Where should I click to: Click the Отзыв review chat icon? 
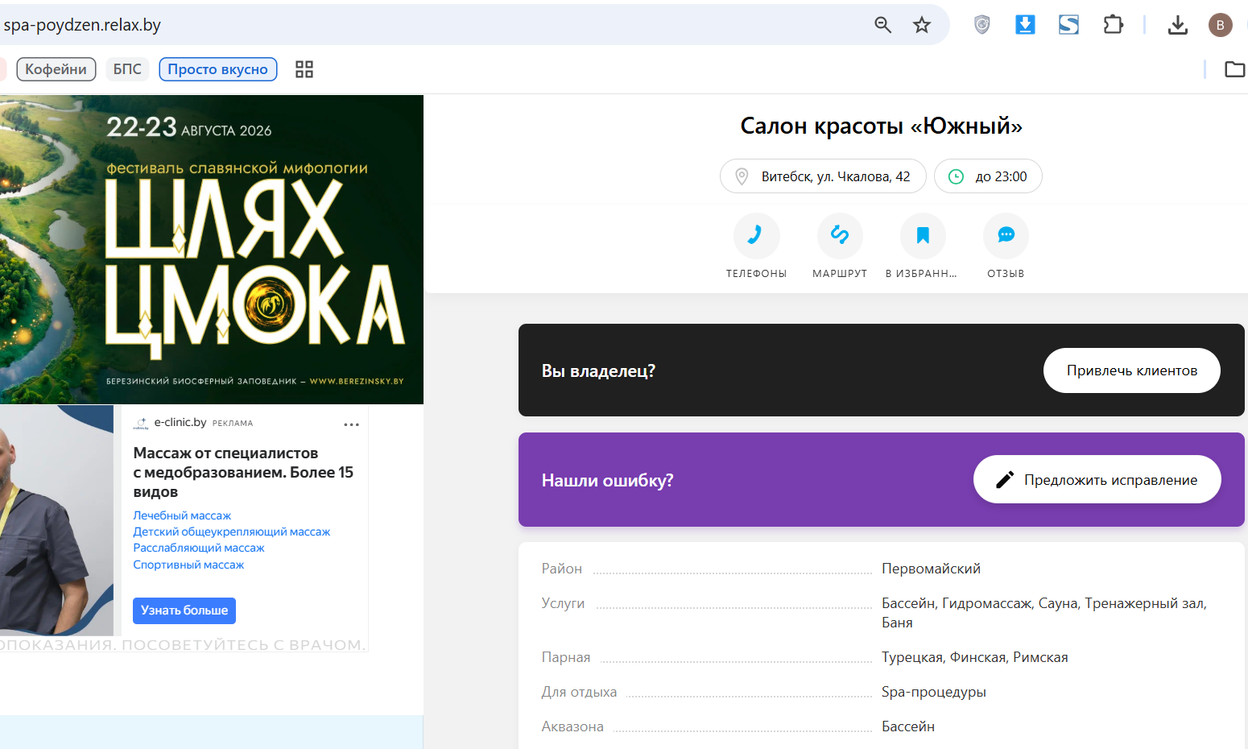[x=1006, y=235]
